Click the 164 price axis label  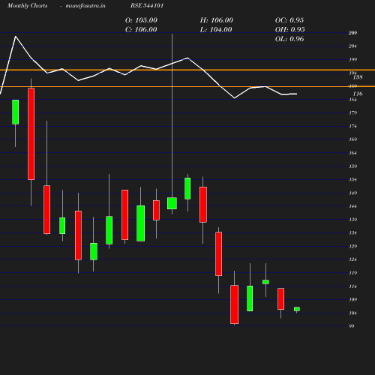(x=352, y=153)
